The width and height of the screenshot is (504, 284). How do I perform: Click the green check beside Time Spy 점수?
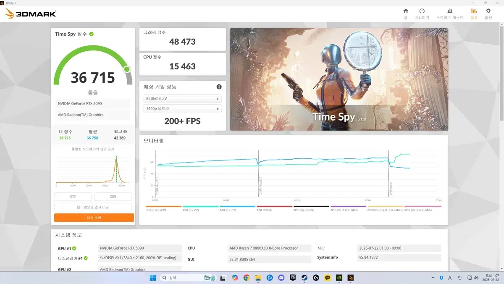click(x=91, y=34)
